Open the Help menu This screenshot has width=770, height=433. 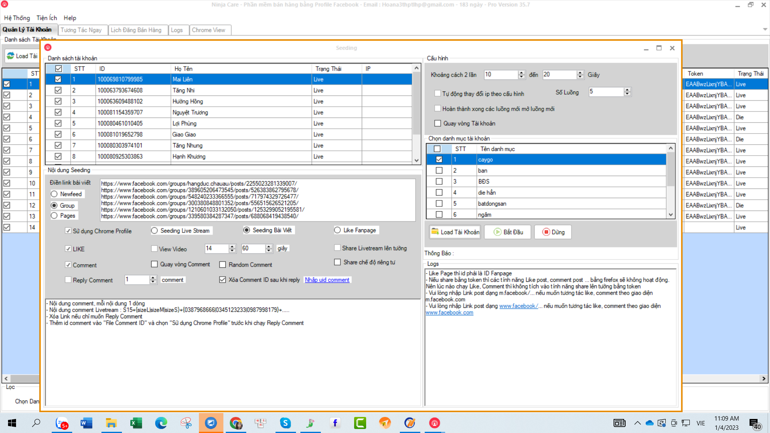coord(70,18)
